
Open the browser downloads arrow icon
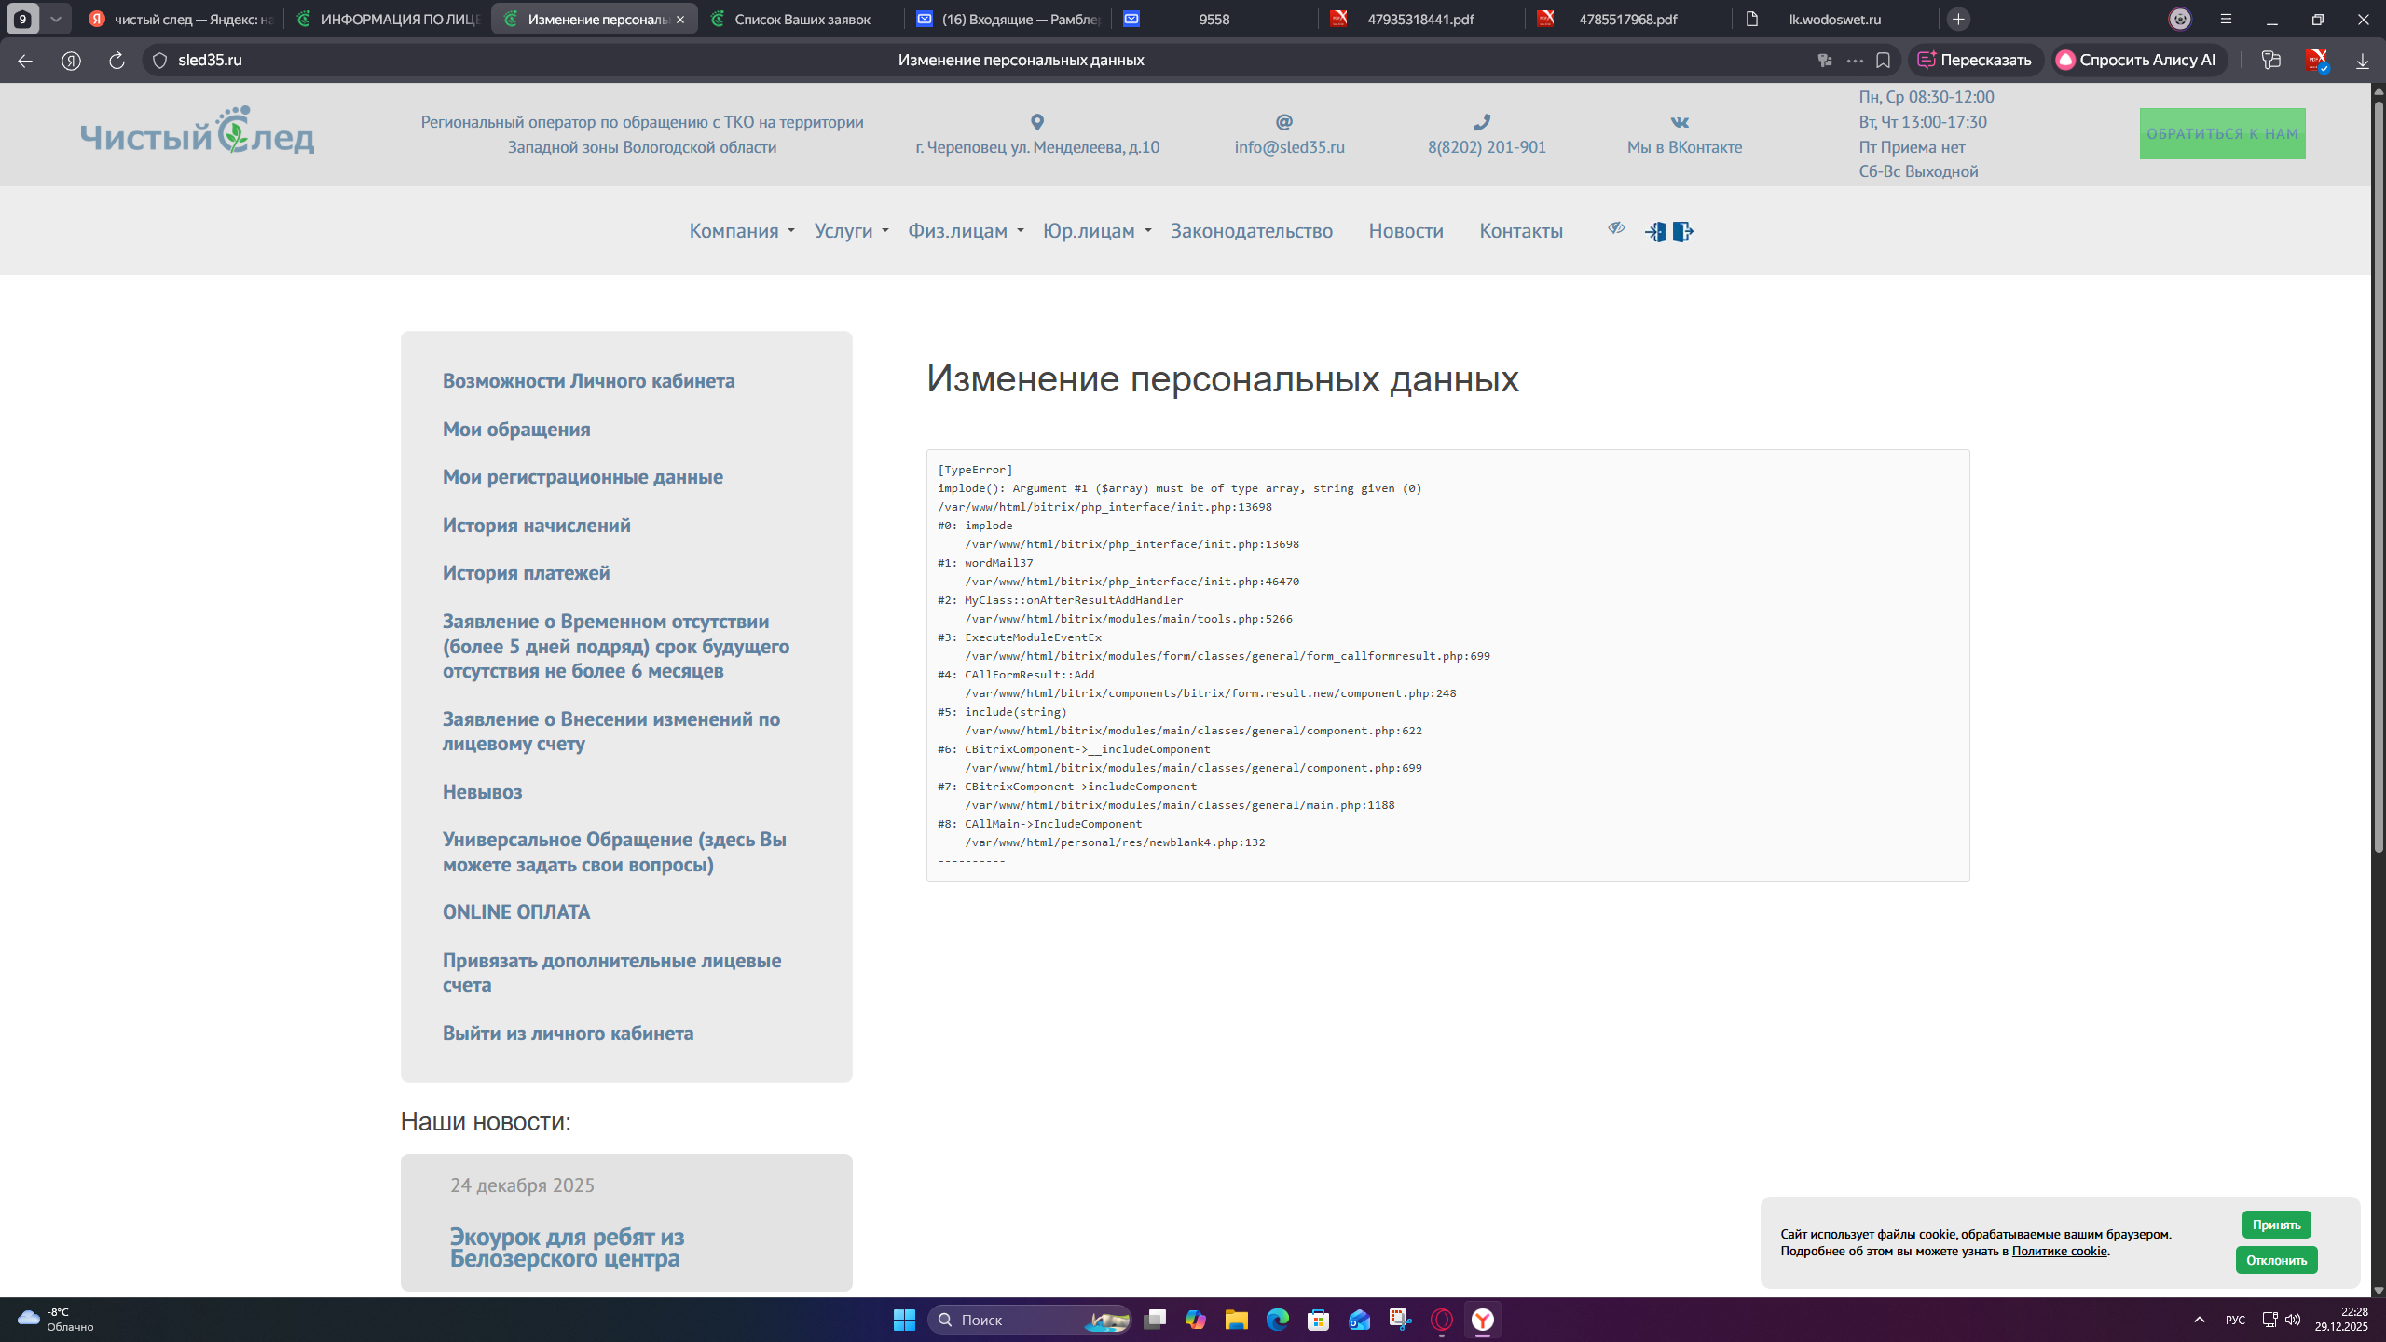coord(2362,61)
